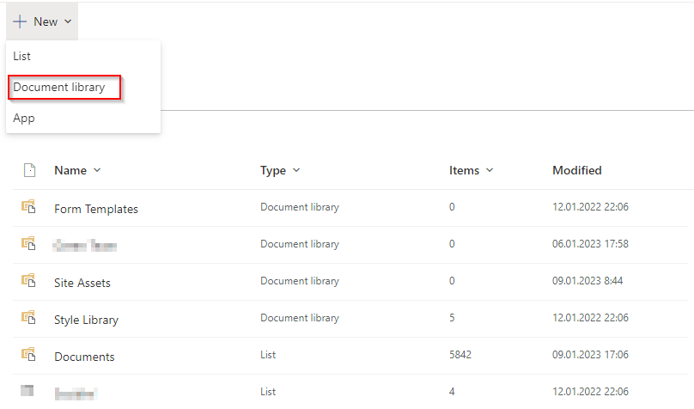Viewport: 694px width, 409px height.
Task: Click the Form Templates date 12.01.2022 22:06
Action: [590, 207]
